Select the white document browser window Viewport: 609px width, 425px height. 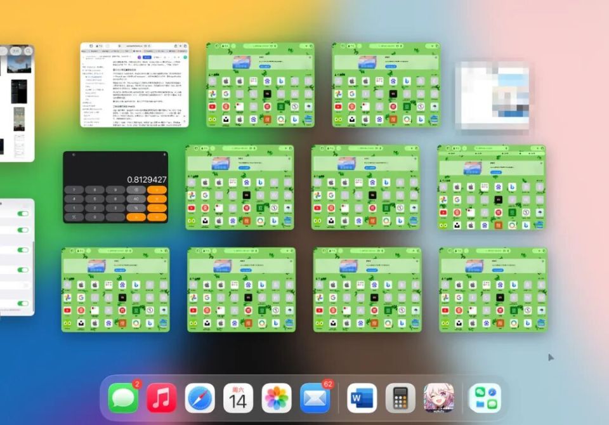134,85
